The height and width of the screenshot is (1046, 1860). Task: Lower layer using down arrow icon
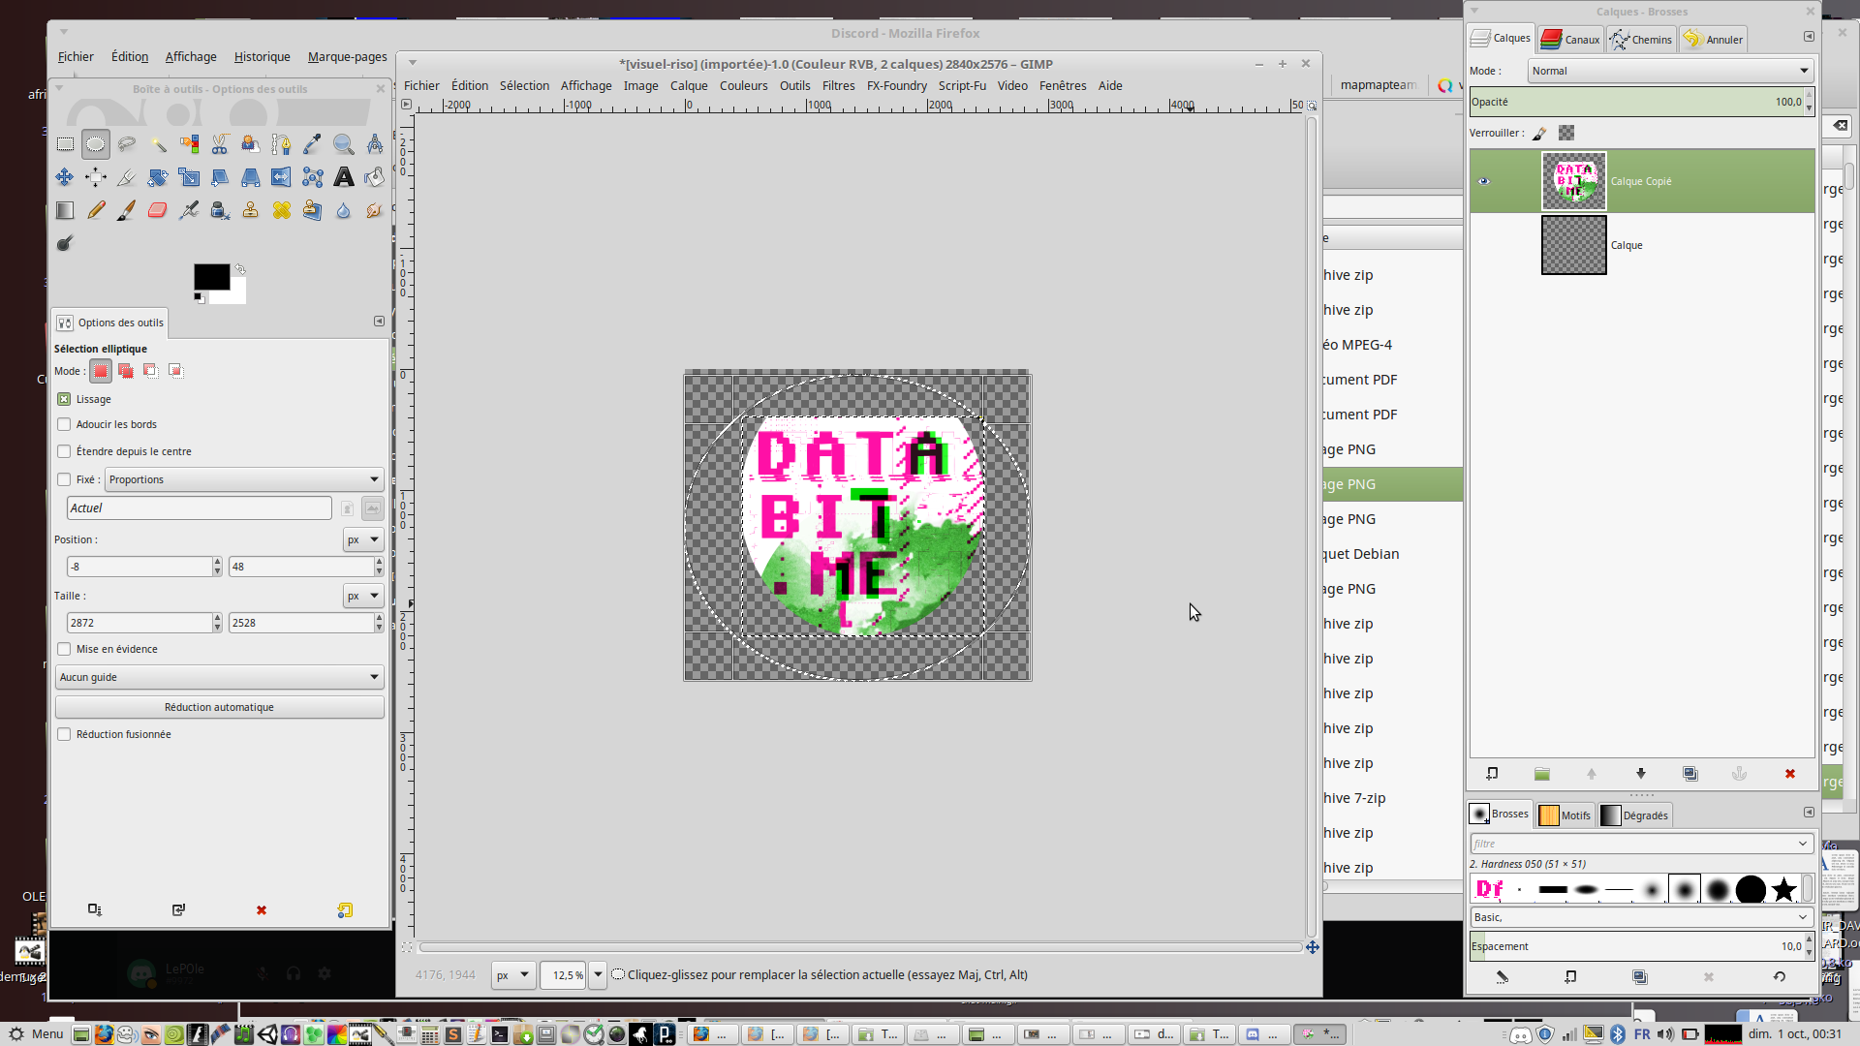coord(1640,774)
